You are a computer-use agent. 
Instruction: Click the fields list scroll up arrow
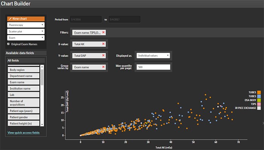tap(42, 67)
